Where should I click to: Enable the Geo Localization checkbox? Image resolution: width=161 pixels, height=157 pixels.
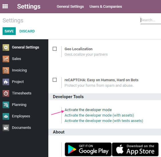pos(55,49)
